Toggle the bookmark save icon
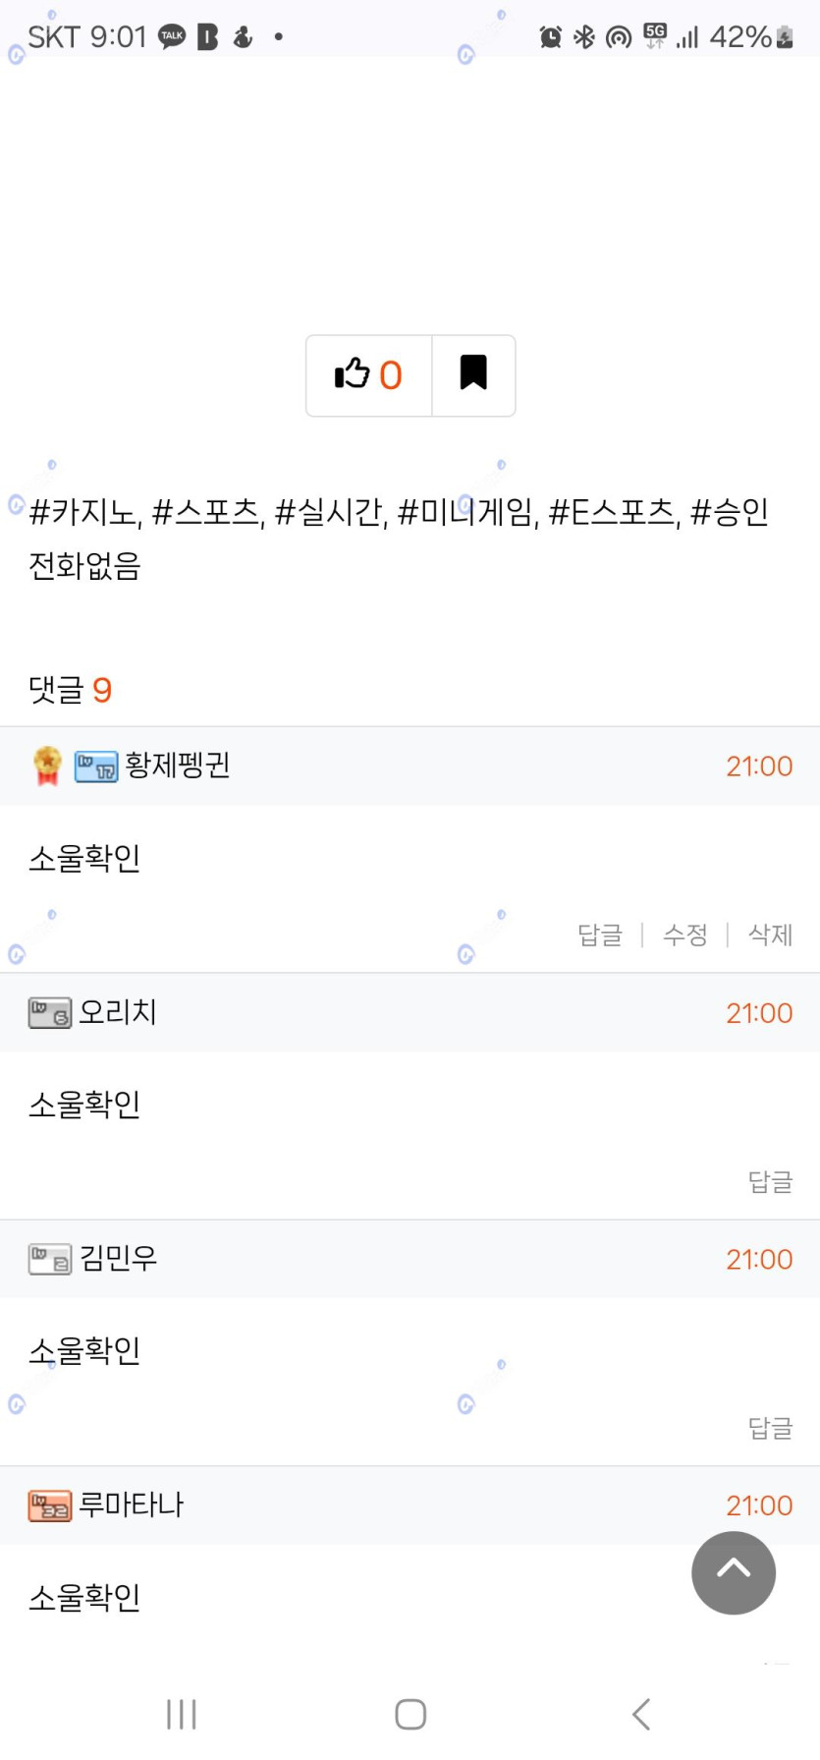 click(x=473, y=374)
